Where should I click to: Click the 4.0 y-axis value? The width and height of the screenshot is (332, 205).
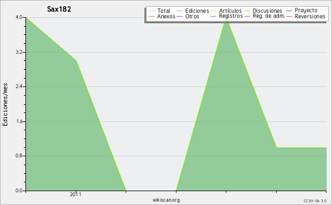[x=19, y=17]
